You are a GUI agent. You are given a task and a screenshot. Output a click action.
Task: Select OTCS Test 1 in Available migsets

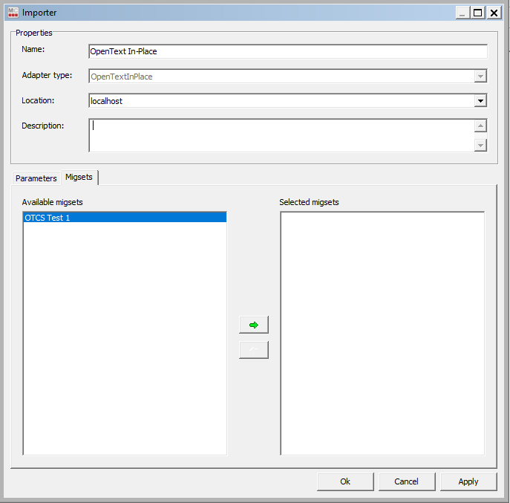(x=125, y=218)
